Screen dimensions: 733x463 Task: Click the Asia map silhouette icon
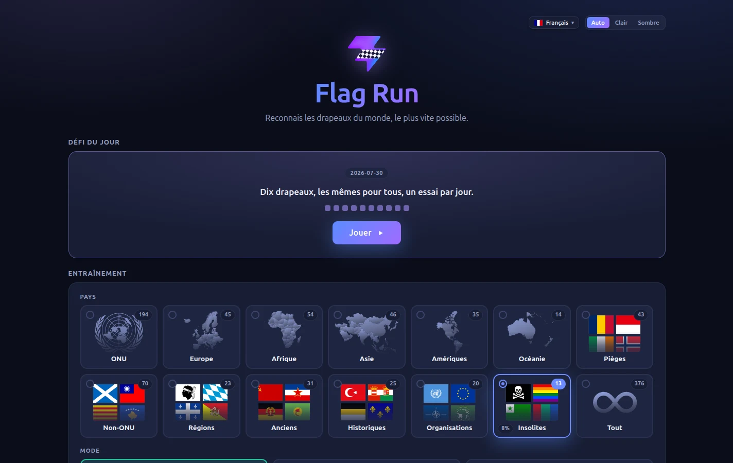click(367, 332)
